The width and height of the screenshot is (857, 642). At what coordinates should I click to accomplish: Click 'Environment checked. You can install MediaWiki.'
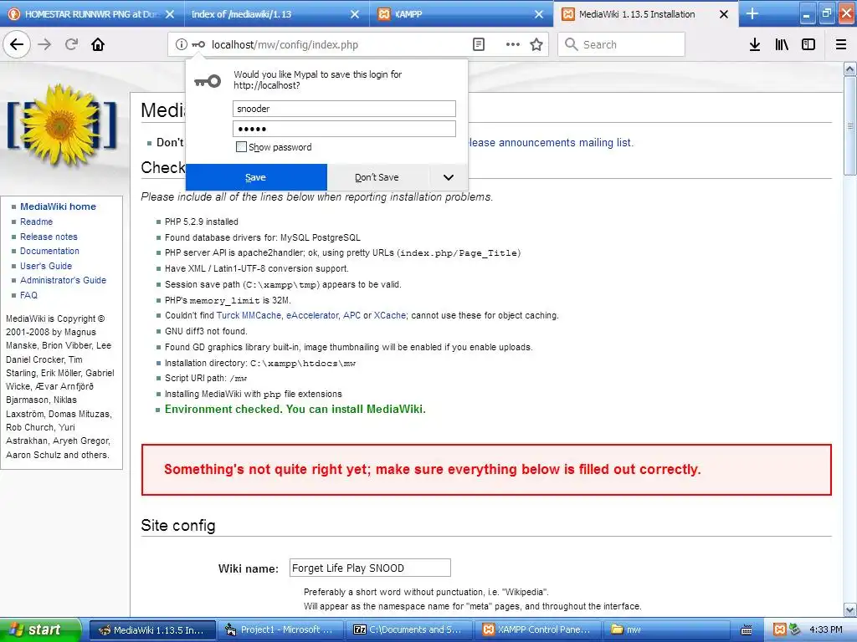[x=295, y=409]
